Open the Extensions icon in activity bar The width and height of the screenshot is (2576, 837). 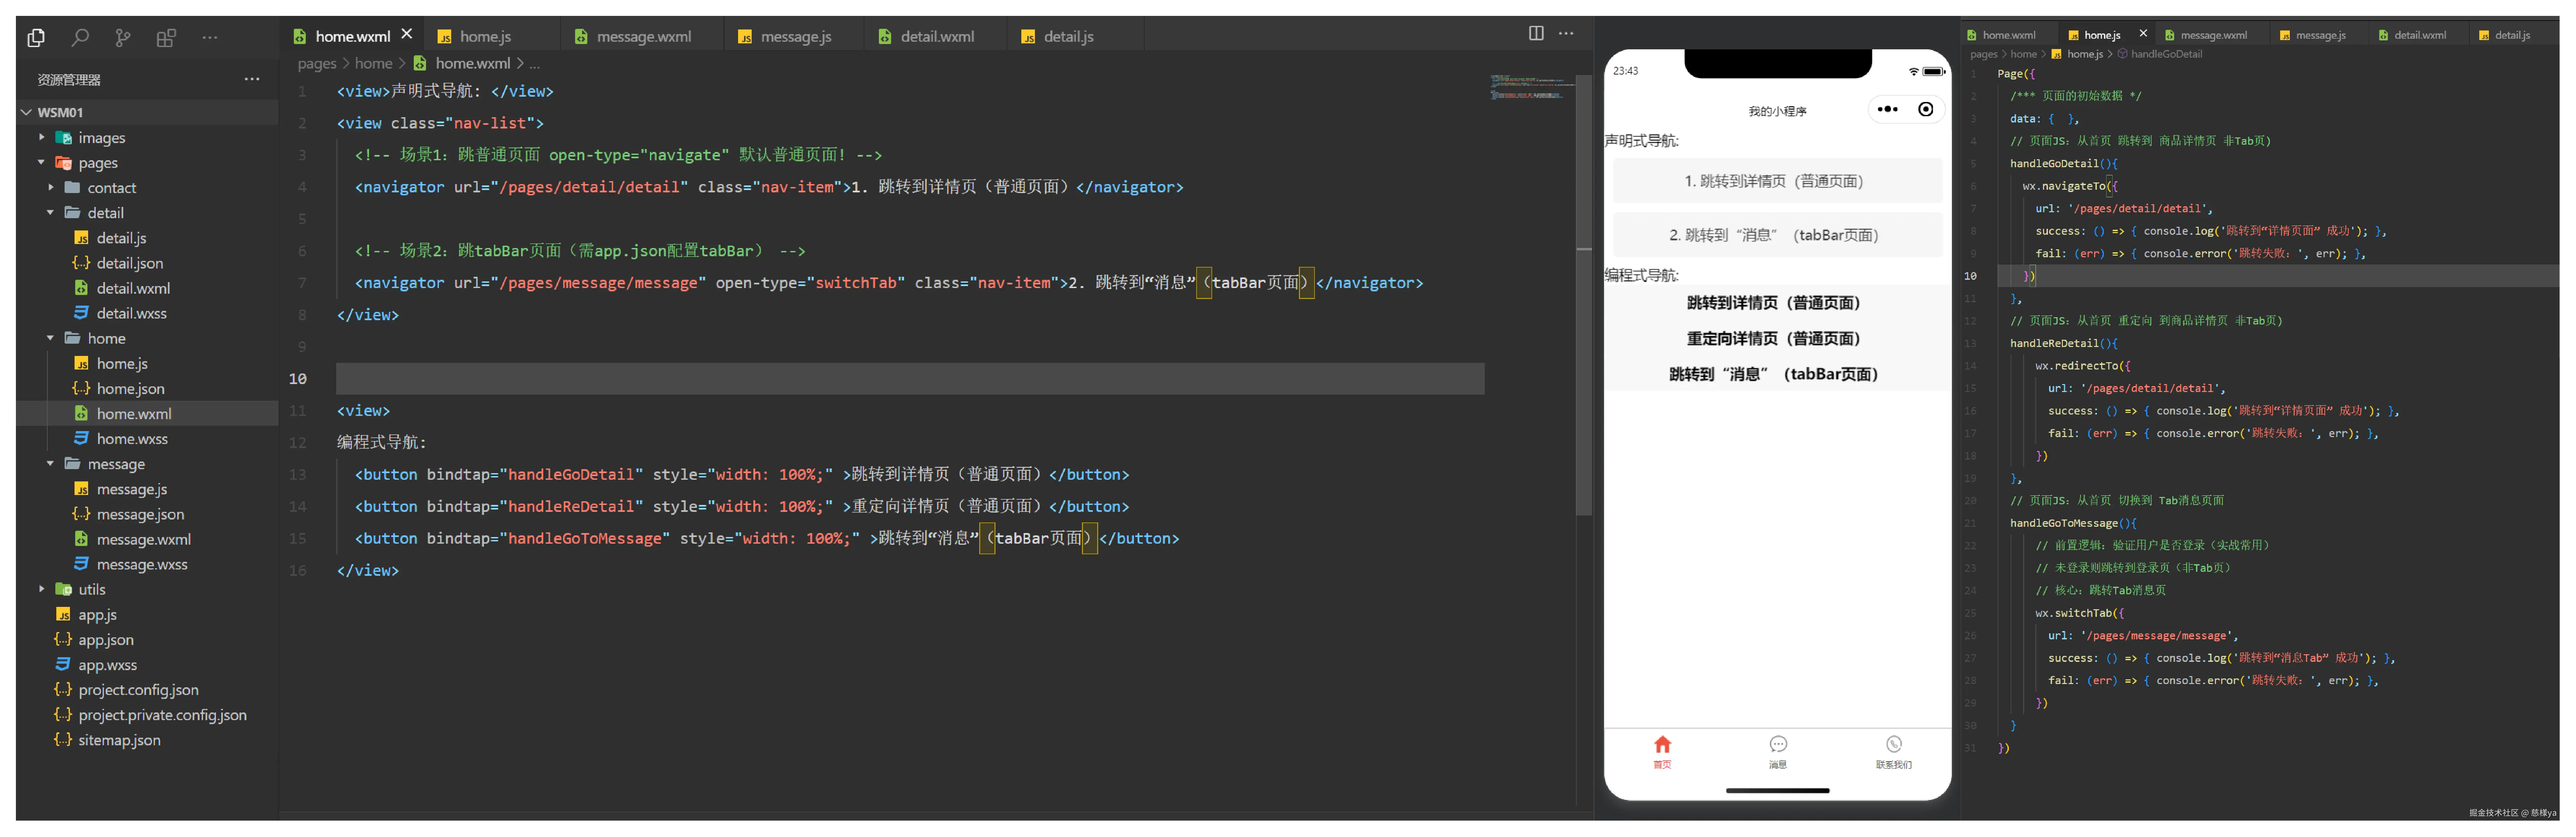tap(166, 38)
